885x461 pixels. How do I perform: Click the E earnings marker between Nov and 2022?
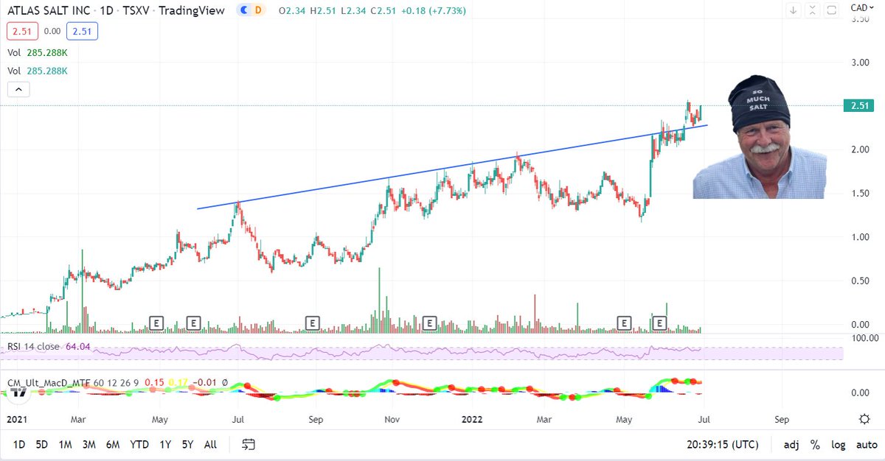click(429, 322)
